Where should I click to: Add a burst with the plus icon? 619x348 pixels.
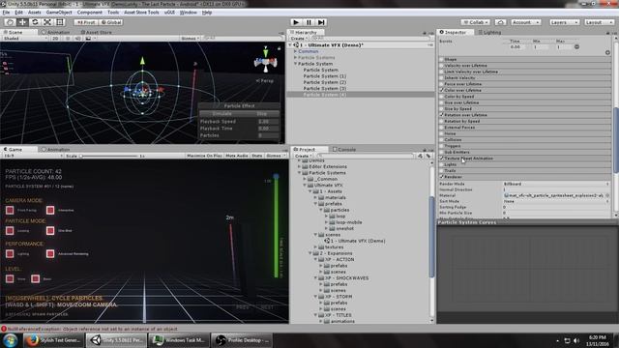click(x=607, y=52)
